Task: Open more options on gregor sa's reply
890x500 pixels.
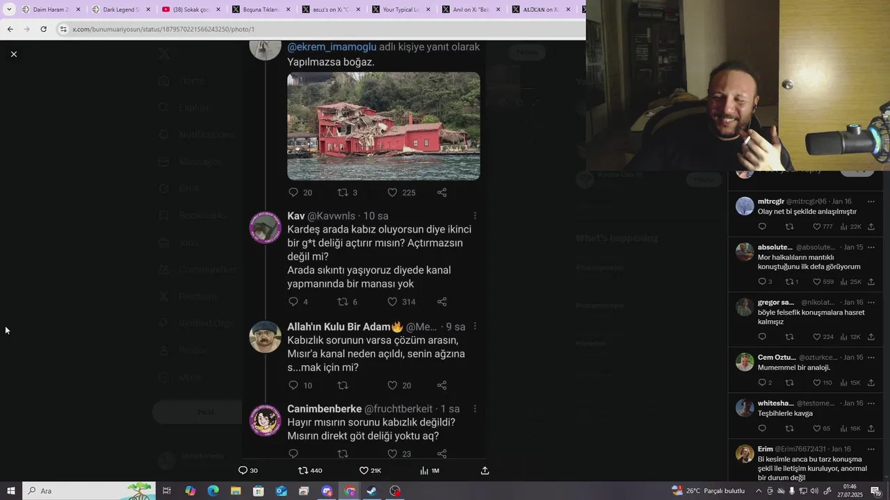Action: [871, 302]
